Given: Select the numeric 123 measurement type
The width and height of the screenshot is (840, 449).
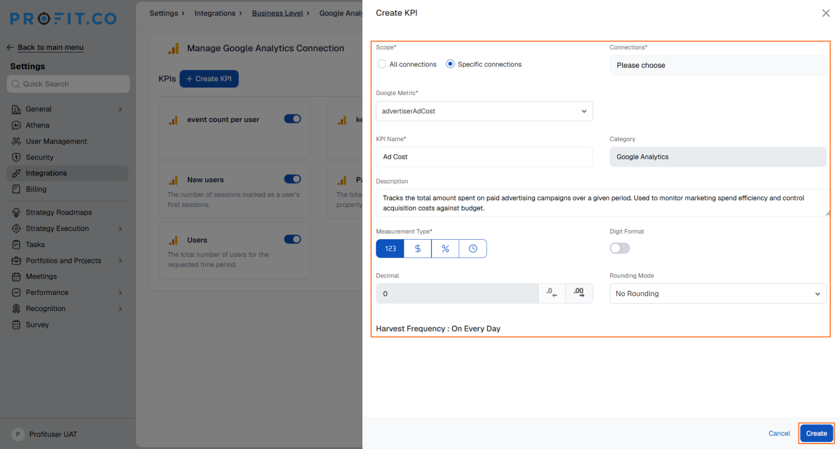Looking at the screenshot, I should tap(390, 249).
